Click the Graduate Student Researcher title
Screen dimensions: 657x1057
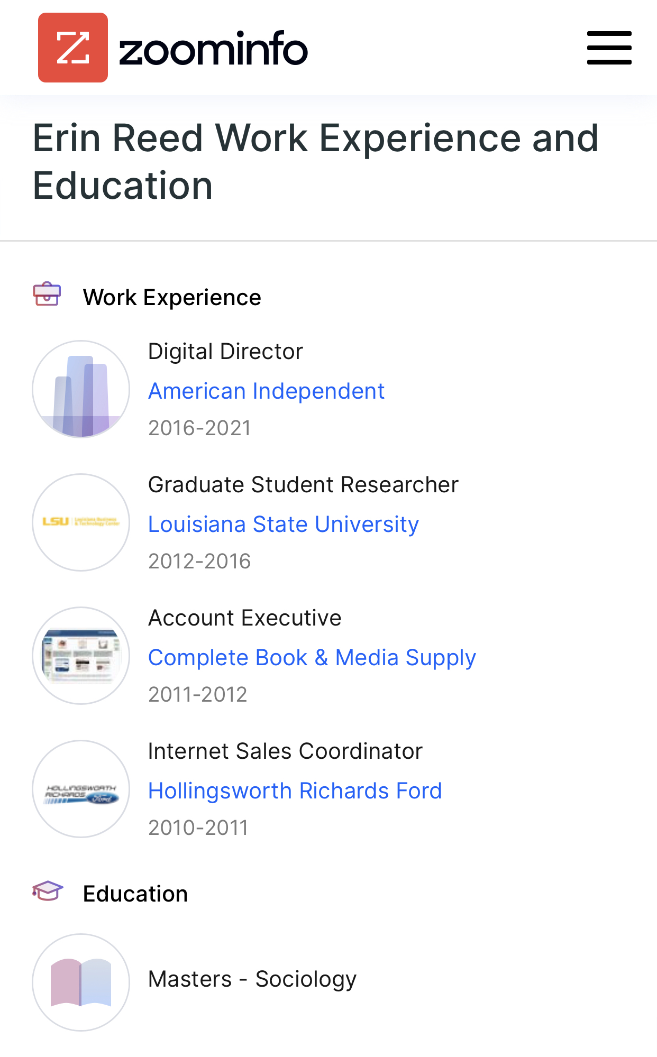pyautogui.click(x=303, y=485)
